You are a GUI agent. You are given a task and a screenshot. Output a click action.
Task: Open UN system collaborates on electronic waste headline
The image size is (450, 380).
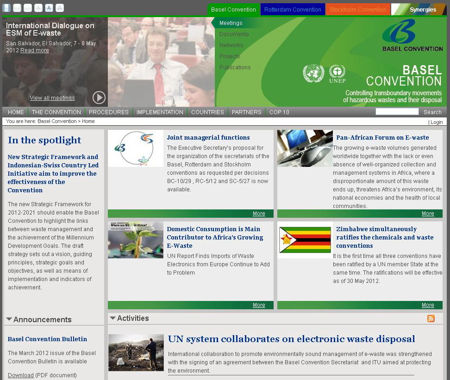point(291,339)
